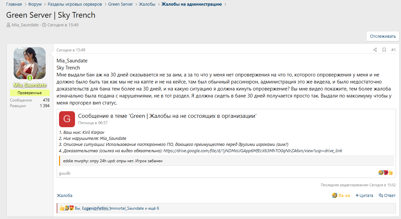This screenshot has height=219, width=401.
Task: Select the last edited time 'Сегодня в 15:52'
Action: tap(382, 185)
